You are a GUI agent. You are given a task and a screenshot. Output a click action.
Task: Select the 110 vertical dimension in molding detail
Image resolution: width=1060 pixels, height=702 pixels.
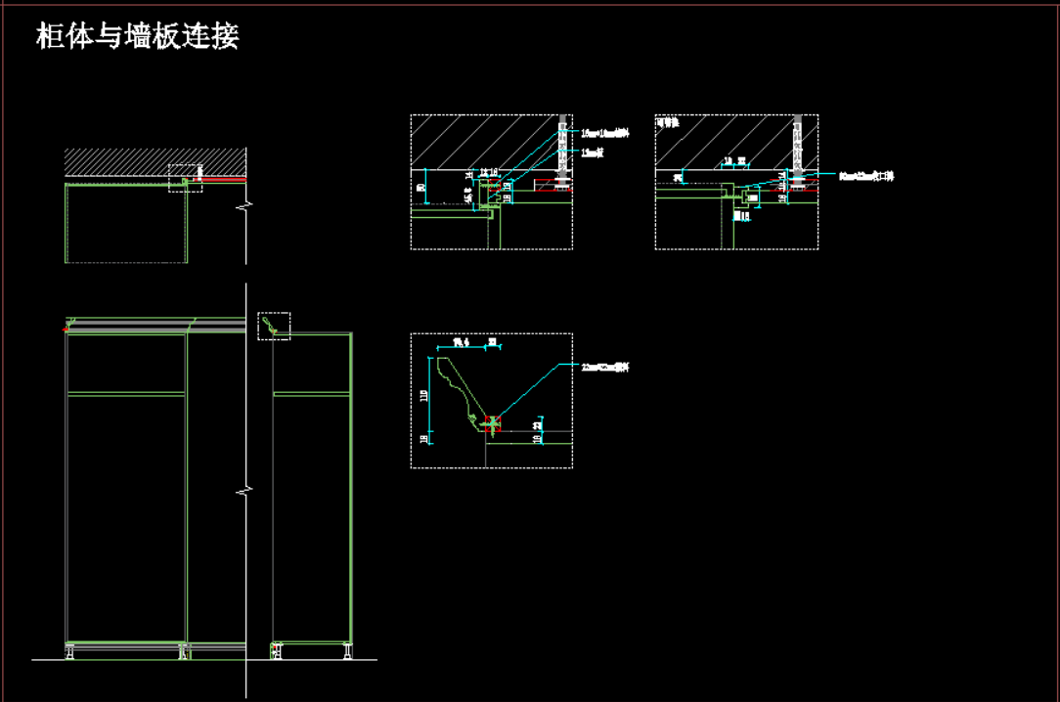tap(424, 394)
